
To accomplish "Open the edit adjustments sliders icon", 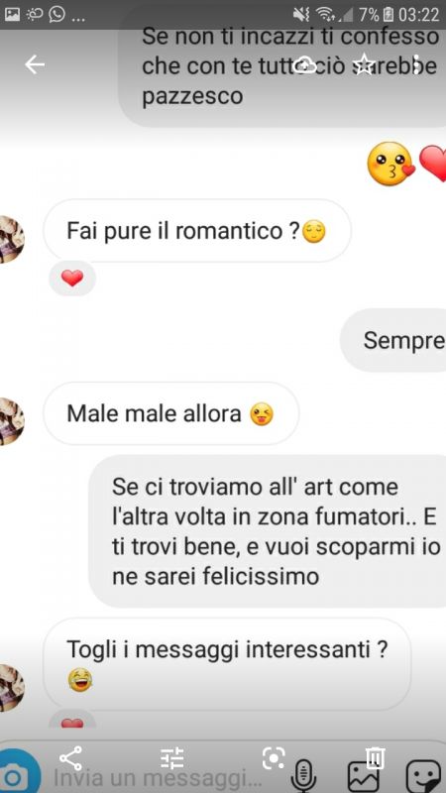I will (x=171, y=758).
